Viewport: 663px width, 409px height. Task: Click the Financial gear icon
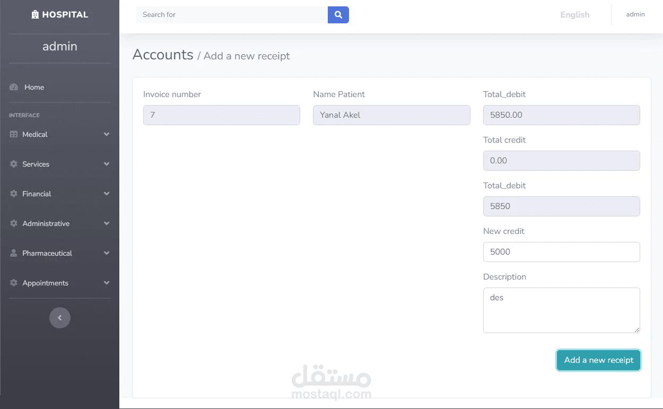tap(14, 194)
